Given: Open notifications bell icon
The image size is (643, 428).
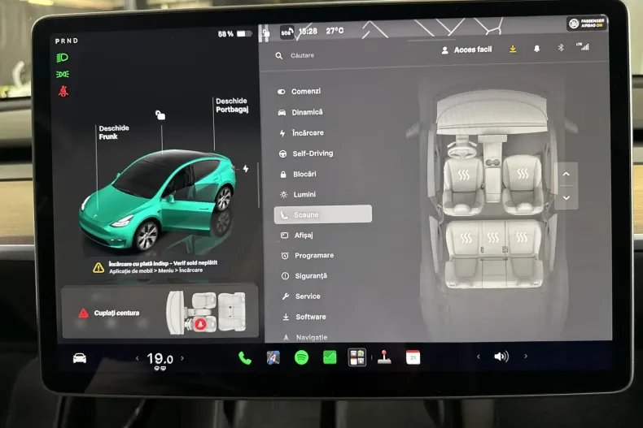Looking at the screenshot, I should tap(536, 48).
